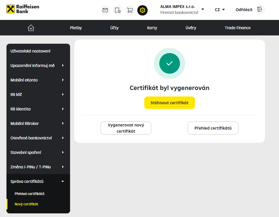
Task: Click the Certifikát byl vygenerován heading
Action: (170, 88)
